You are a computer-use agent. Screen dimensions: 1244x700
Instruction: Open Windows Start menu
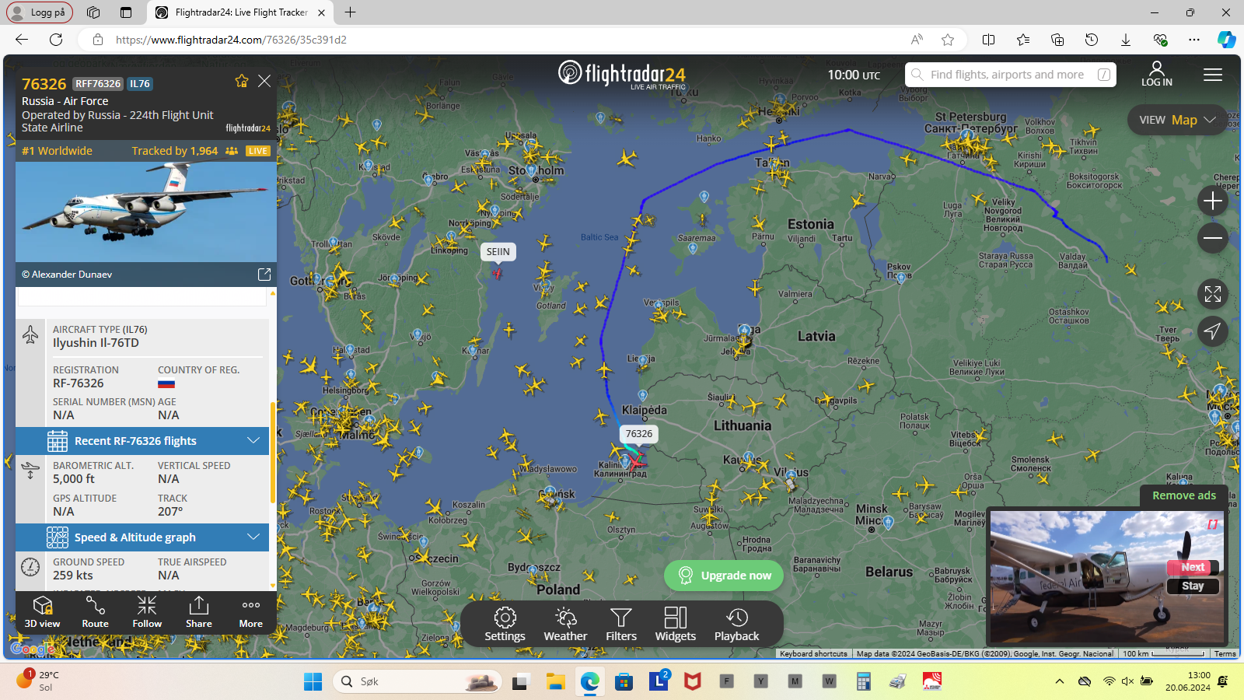pos(313,681)
